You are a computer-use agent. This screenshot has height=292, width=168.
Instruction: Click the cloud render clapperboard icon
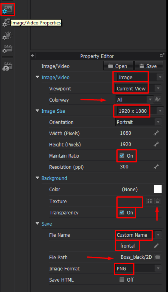pyautogui.click(x=7, y=66)
